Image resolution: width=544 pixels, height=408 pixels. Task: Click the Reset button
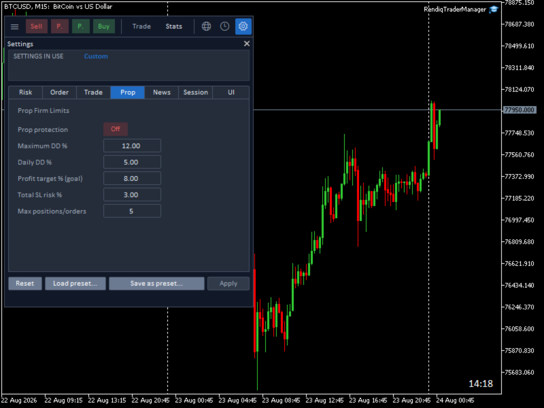[25, 284]
